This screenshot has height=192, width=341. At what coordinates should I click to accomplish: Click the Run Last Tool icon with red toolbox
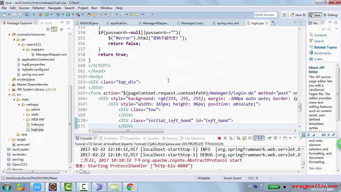pos(78,15)
